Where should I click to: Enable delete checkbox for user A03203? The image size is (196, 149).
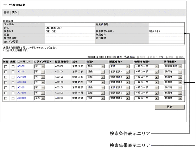coord(6,98)
